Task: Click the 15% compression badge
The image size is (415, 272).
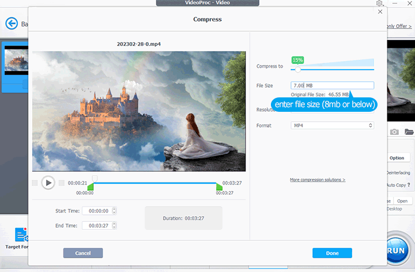Action: click(297, 60)
